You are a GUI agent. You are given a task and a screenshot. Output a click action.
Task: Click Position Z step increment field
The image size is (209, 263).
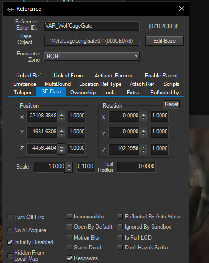pos(77,149)
